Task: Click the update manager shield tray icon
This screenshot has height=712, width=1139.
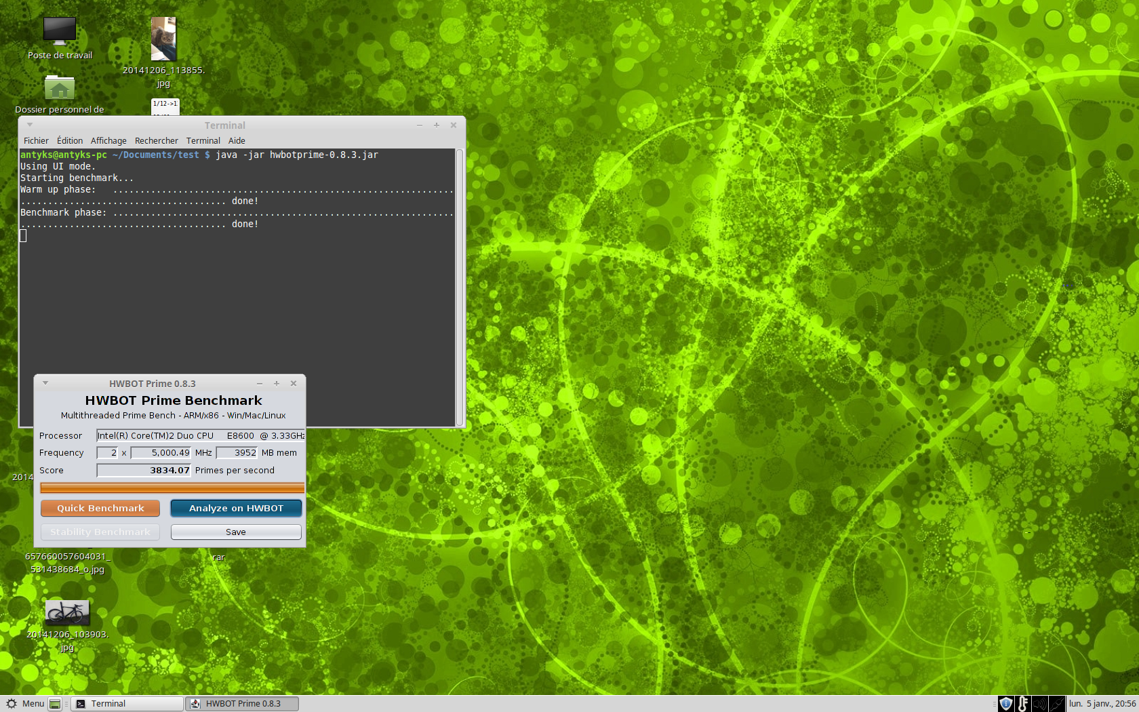Action: pyautogui.click(x=1006, y=704)
